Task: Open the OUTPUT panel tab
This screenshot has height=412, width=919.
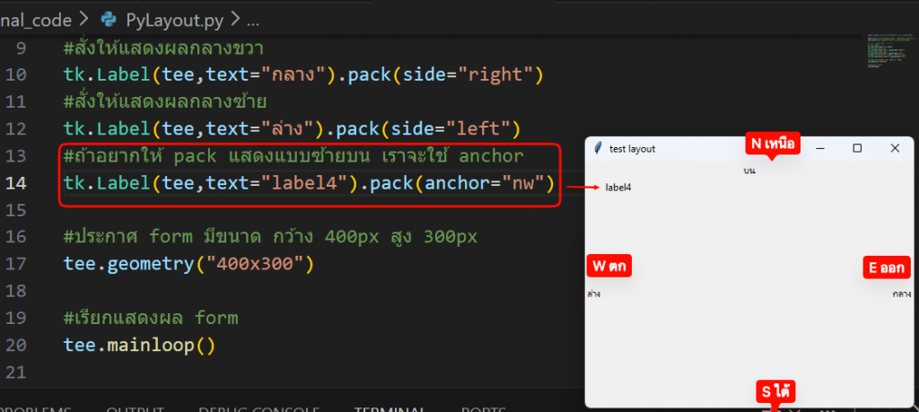Action: (x=135, y=408)
